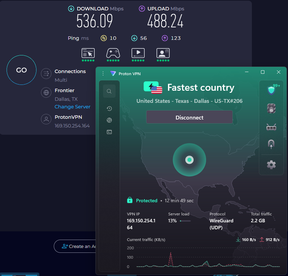The image size is (288, 276).
Task: View recent connections via clock icon
Action: point(109,108)
